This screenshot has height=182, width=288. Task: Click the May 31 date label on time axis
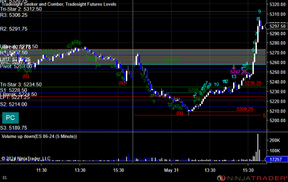[x=171, y=170]
